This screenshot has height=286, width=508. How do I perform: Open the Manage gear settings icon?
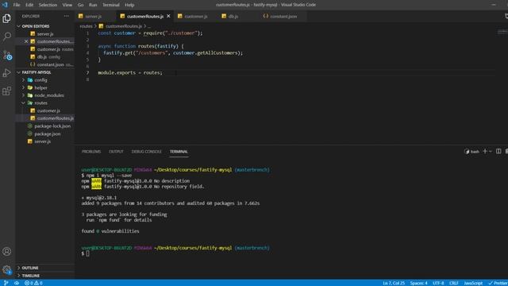tap(7, 269)
